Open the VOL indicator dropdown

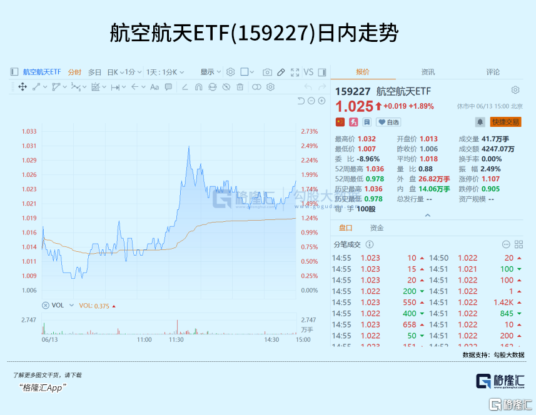(x=71, y=305)
